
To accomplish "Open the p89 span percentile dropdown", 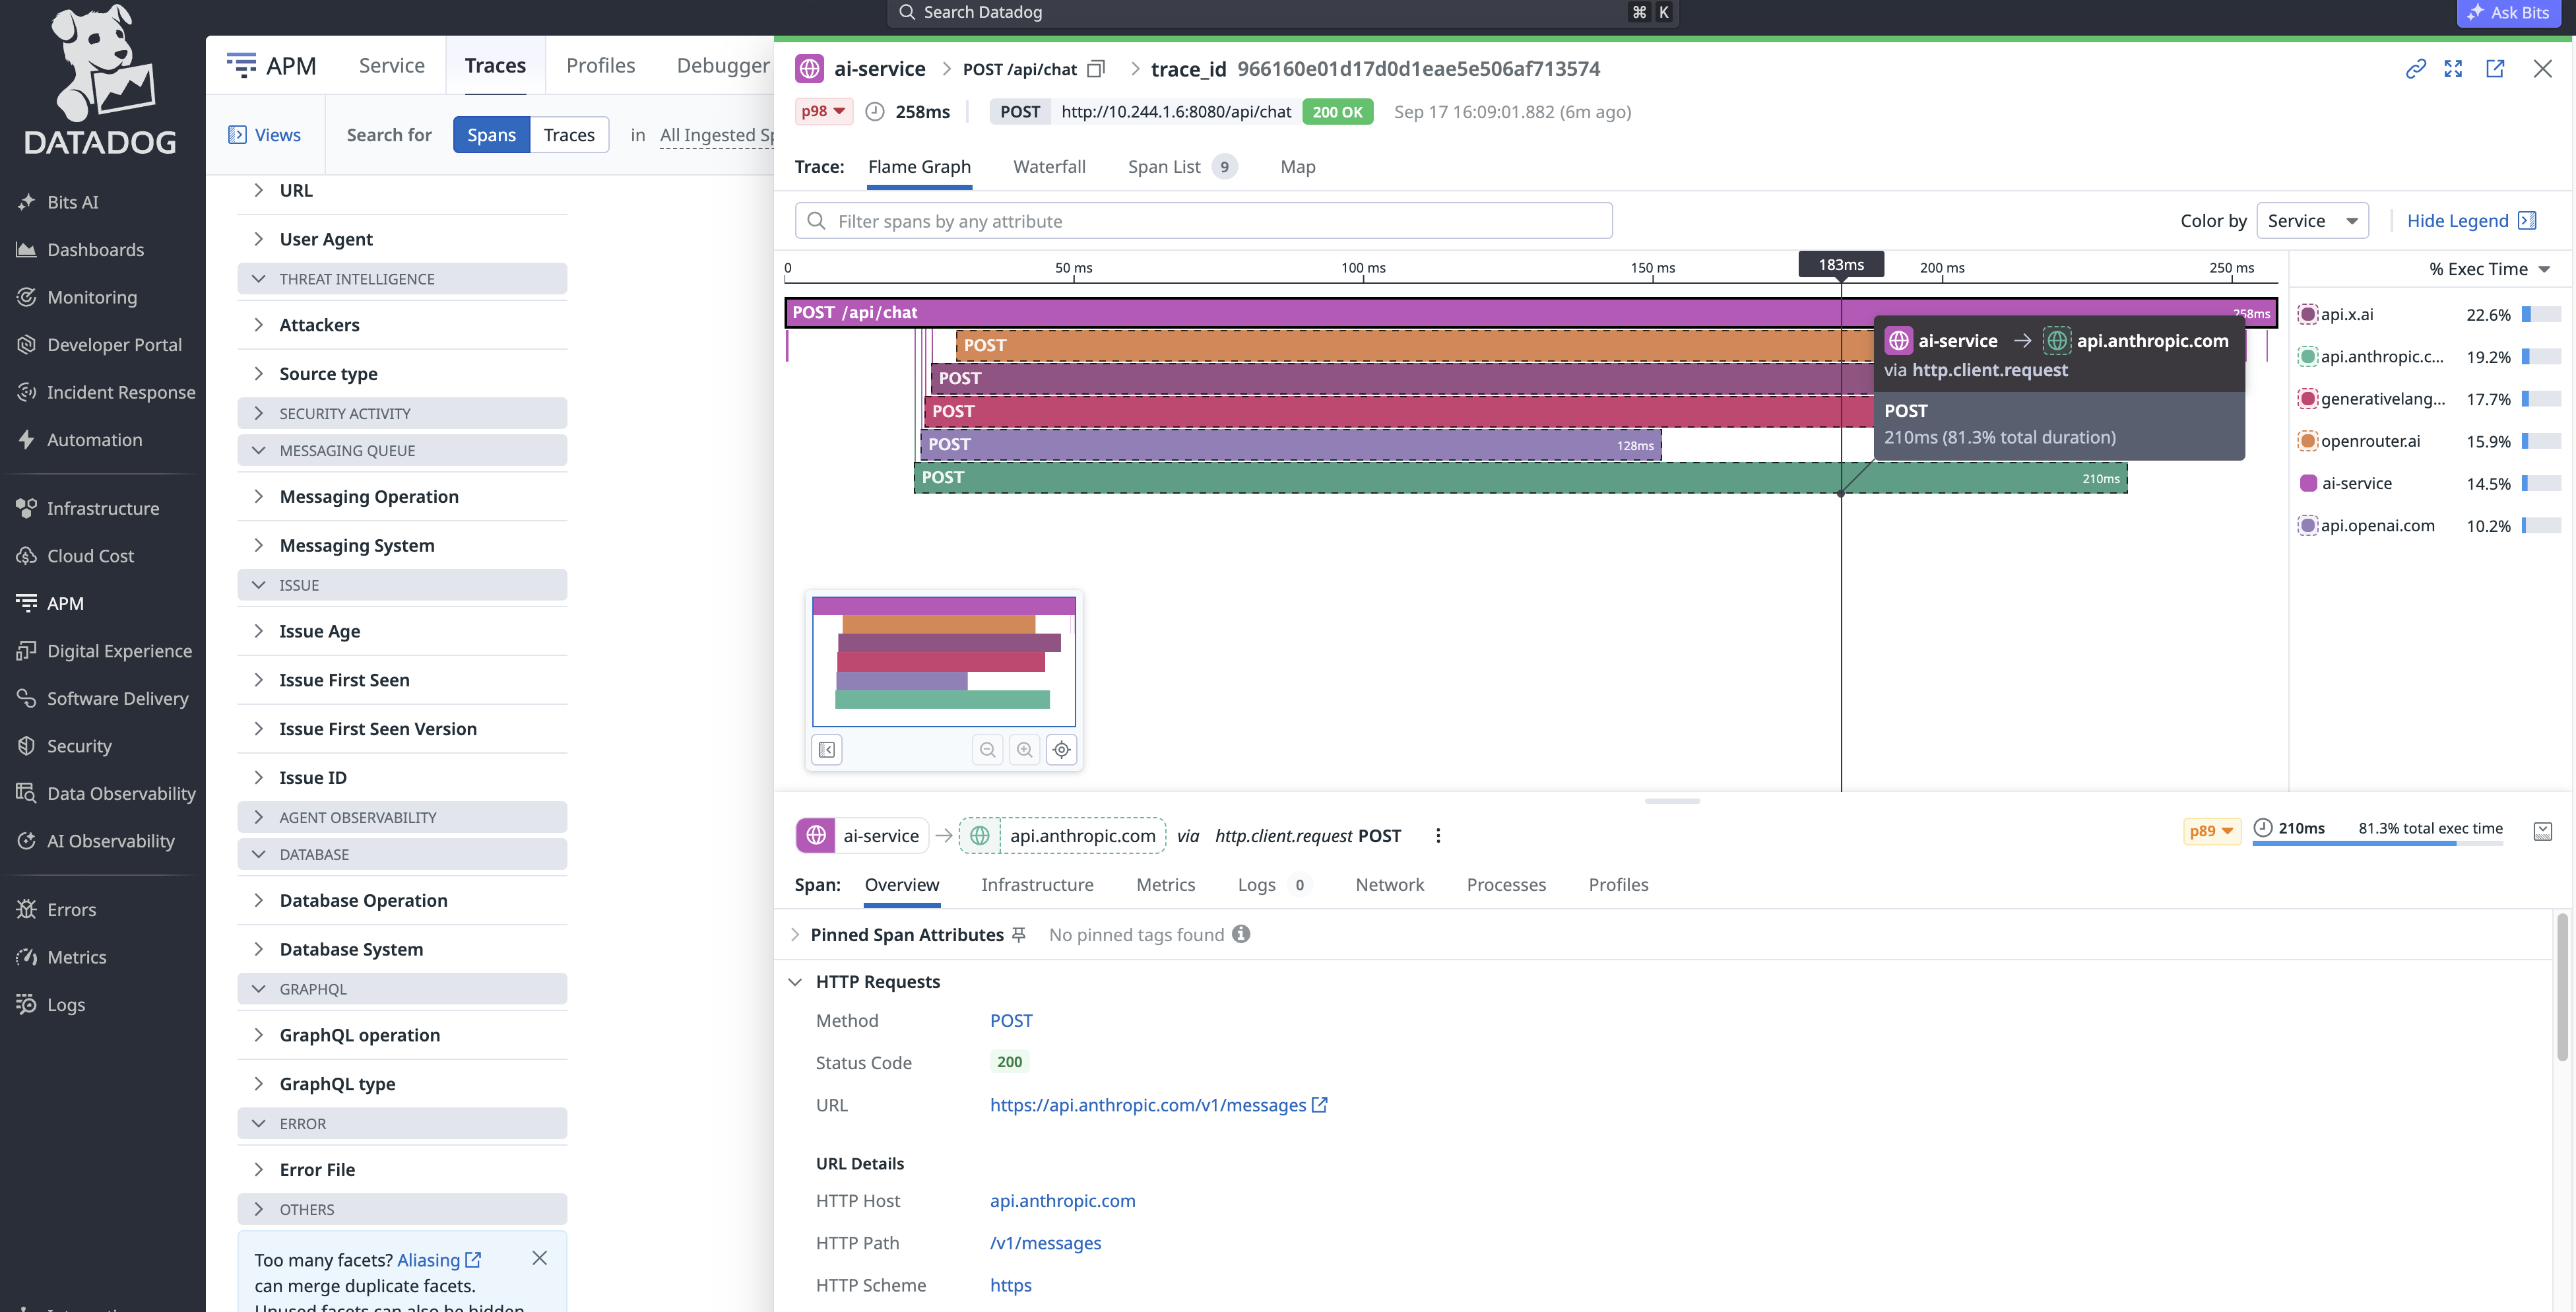I will [2212, 831].
